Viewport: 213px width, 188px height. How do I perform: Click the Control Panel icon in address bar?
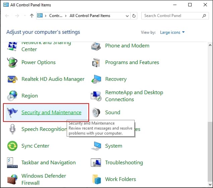(x=40, y=15)
